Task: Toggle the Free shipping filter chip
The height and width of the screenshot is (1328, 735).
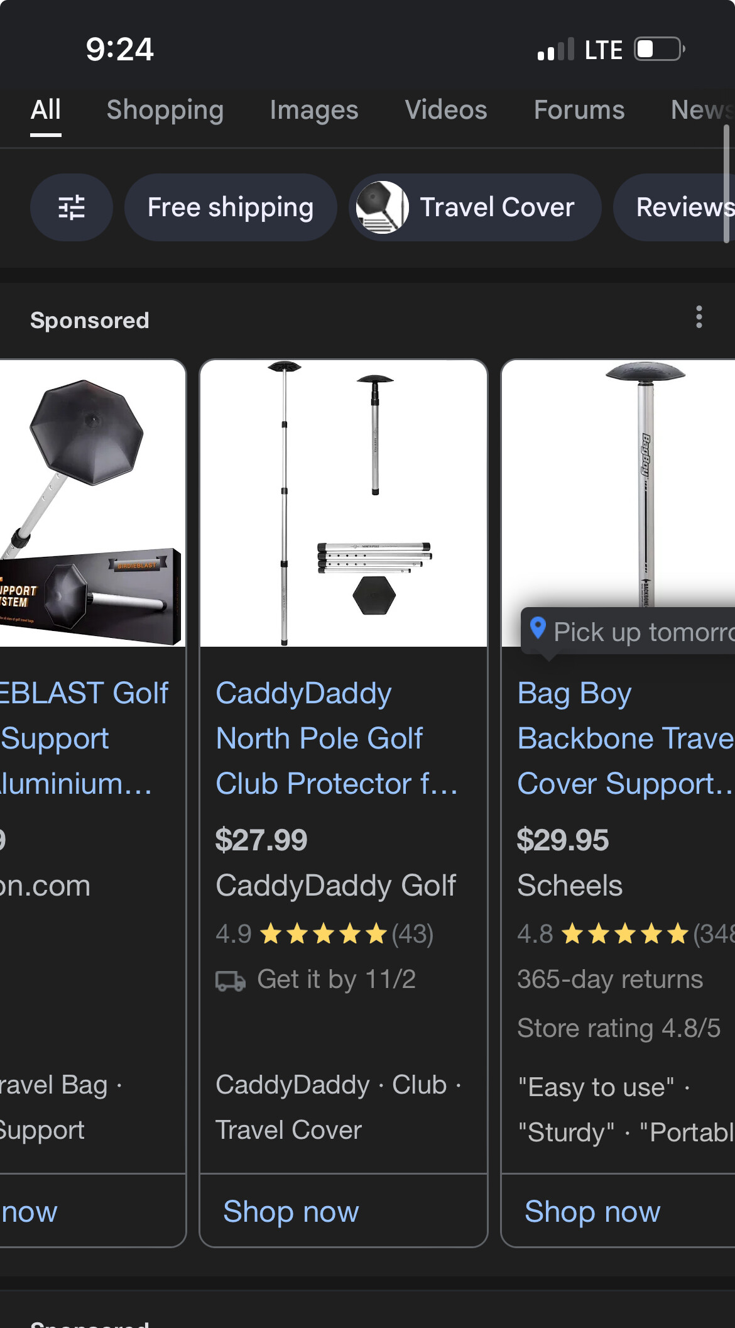Action: 230,207
